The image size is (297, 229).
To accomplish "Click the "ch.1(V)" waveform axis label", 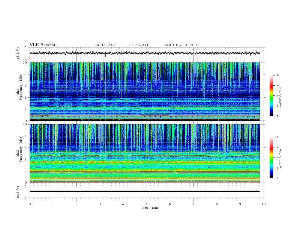I will coord(19,53).
